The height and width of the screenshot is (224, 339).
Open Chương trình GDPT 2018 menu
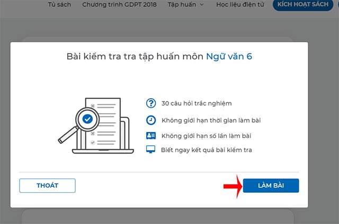[119, 5]
